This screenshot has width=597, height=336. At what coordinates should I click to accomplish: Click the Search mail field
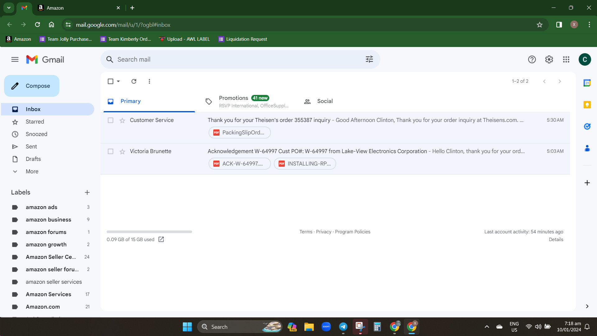click(x=240, y=59)
